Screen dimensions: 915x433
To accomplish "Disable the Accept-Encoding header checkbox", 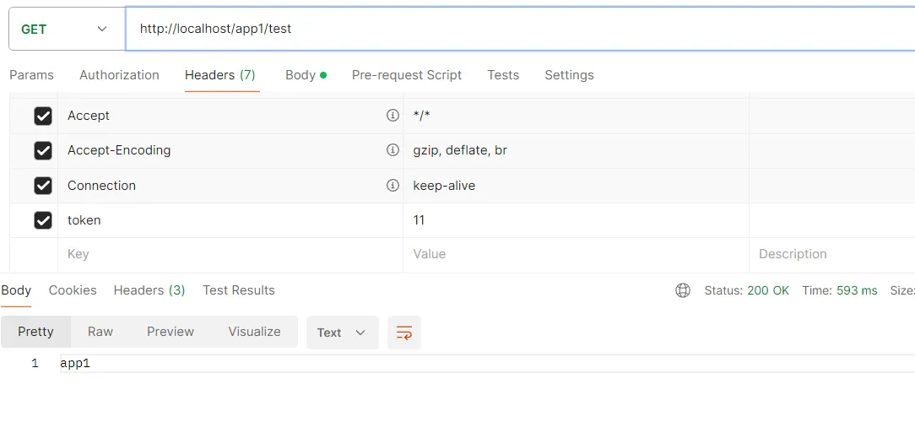I will point(43,150).
